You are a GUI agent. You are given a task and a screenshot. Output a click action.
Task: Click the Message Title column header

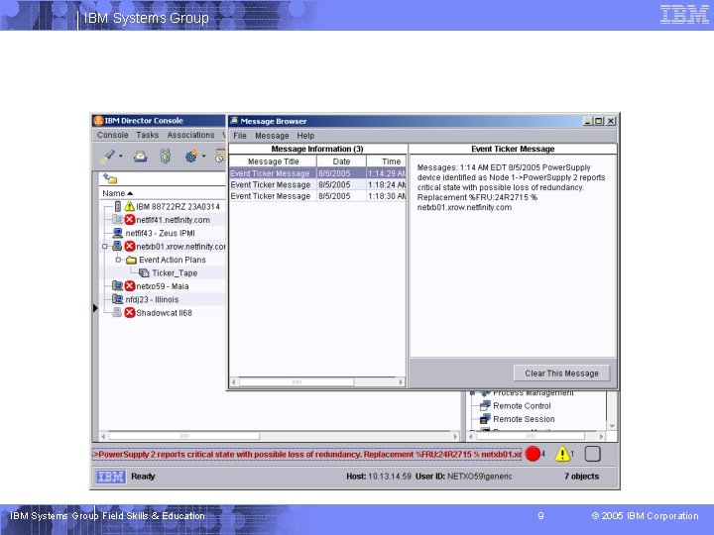click(x=273, y=161)
